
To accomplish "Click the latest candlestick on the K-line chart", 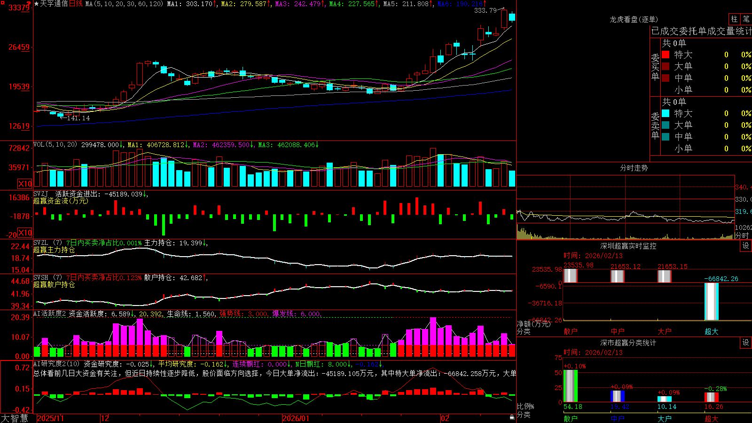I will [512, 17].
